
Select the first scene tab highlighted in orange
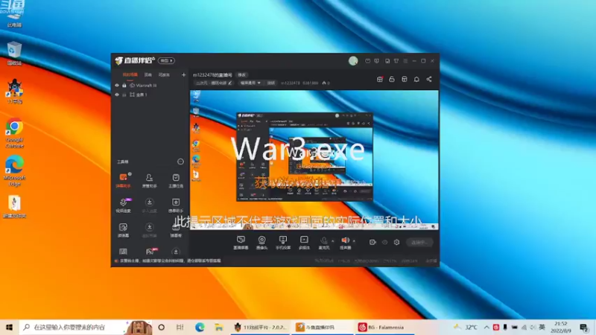coord(130,75)
